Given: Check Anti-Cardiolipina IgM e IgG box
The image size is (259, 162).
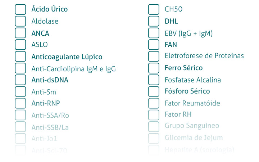Looking at the screenshot, I should point(20,68).
